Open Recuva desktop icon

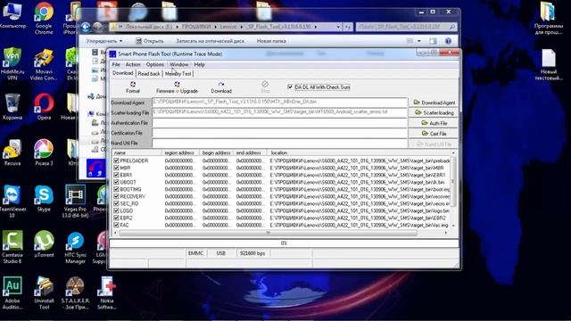(x=12, y=152)
